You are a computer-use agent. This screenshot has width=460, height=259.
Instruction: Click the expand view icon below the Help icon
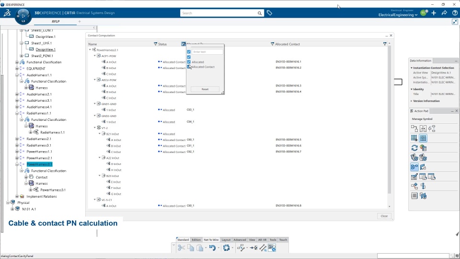455,22
